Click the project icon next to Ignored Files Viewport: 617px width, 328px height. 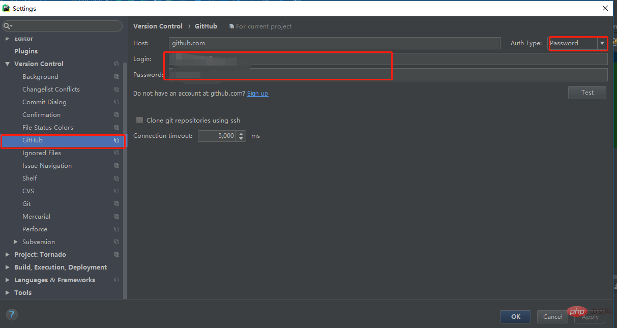(116, 153)
